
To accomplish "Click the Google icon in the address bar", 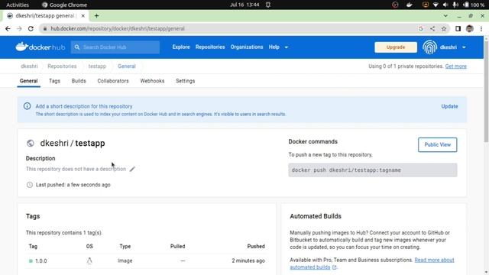I will 421,29.
